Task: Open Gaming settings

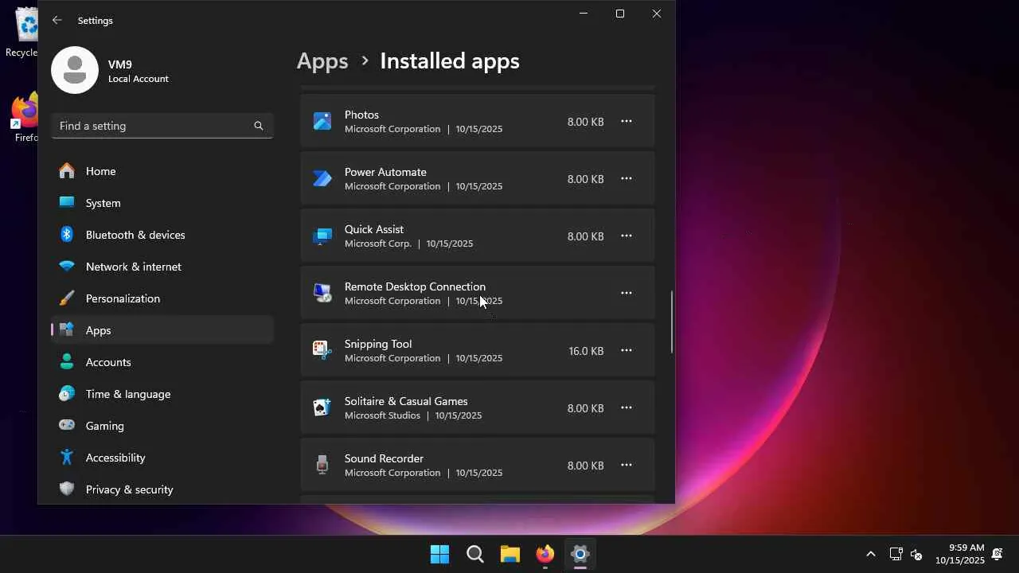Action: tap(162, 426)
